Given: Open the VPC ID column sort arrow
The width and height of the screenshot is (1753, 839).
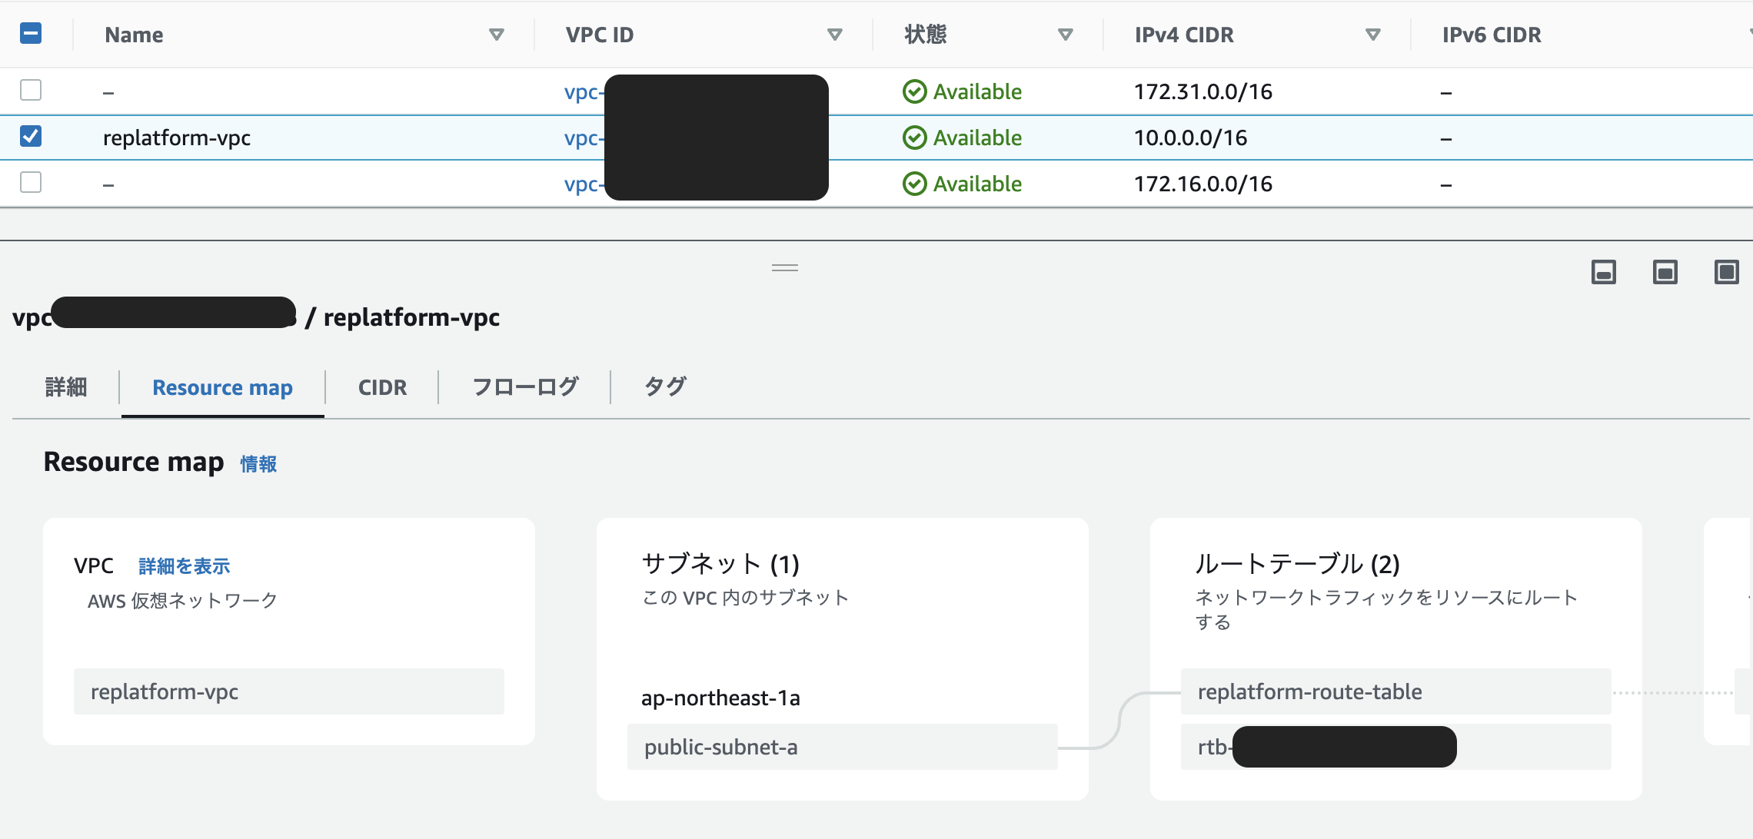Looking at the screenshot, I should coord(835,35).
